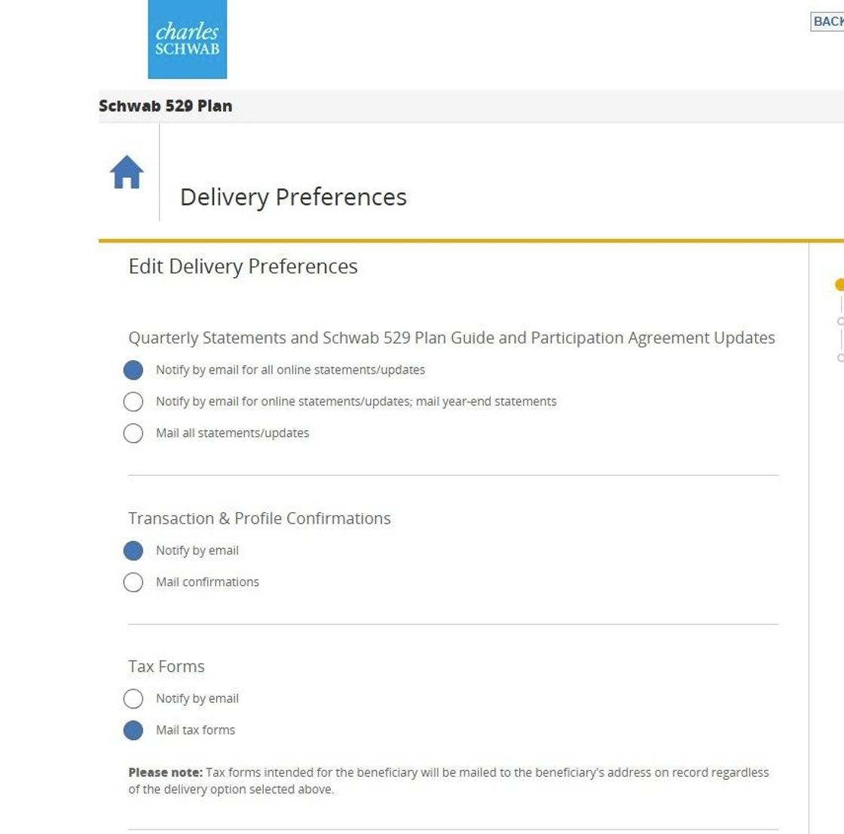Viewport: 844px width, 834px height.
Task: Click the second progress step circle
Action: pos(841,322)
